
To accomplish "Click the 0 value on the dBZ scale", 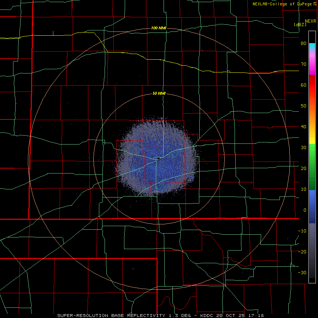I will (305, 210).
